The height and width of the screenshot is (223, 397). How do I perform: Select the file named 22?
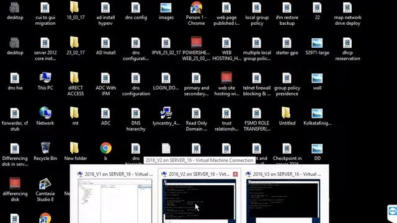coord(317,8)
